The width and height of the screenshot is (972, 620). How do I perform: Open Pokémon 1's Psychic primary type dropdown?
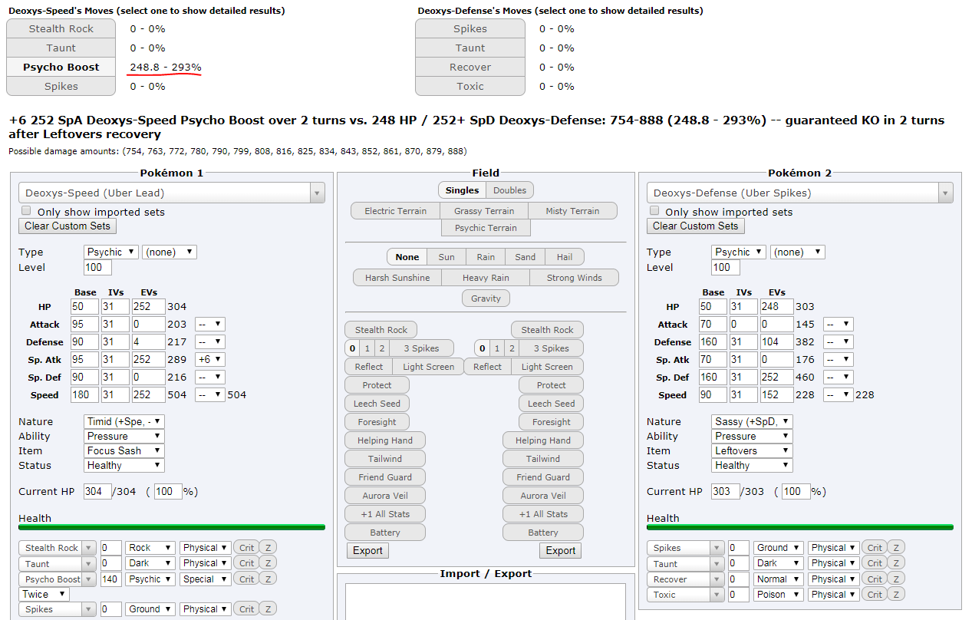click(111, 252)
